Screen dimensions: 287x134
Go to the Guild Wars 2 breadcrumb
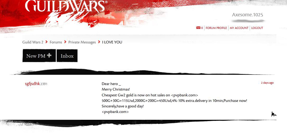coord(33,42)
